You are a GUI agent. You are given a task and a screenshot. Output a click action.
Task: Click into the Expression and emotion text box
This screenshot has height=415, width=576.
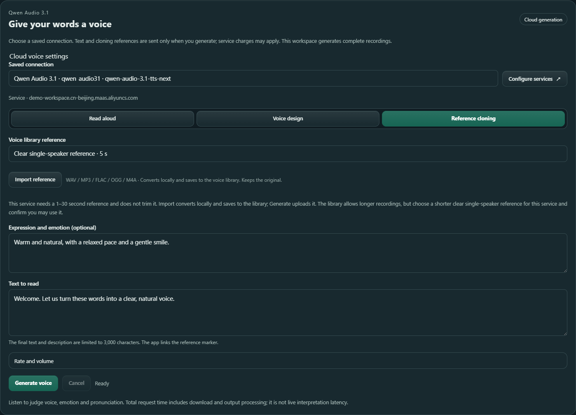(288, 253)
